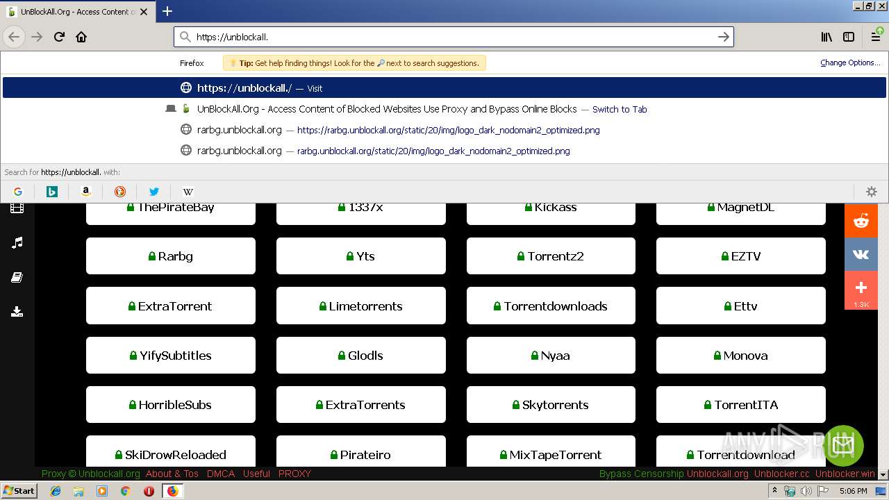Toggle the sidebar view icon
Screen dimensions: 889x500
849,37
